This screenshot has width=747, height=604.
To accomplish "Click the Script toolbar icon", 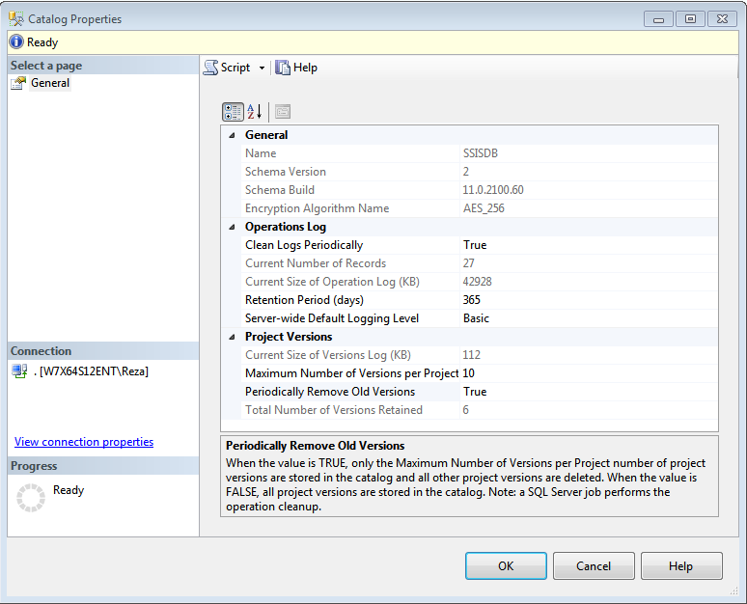I will (210, 68).
